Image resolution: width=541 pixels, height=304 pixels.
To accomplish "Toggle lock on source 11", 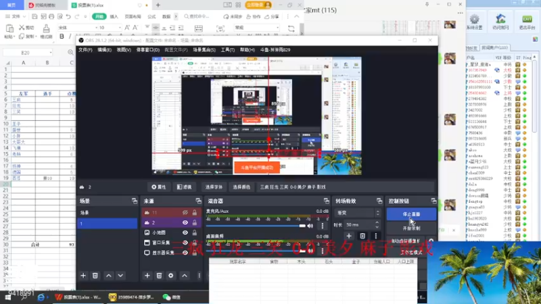I will tap(195, 212).
